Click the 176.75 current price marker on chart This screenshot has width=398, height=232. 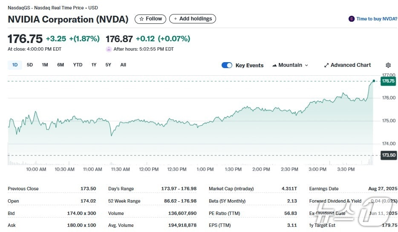tap(388, 81)
